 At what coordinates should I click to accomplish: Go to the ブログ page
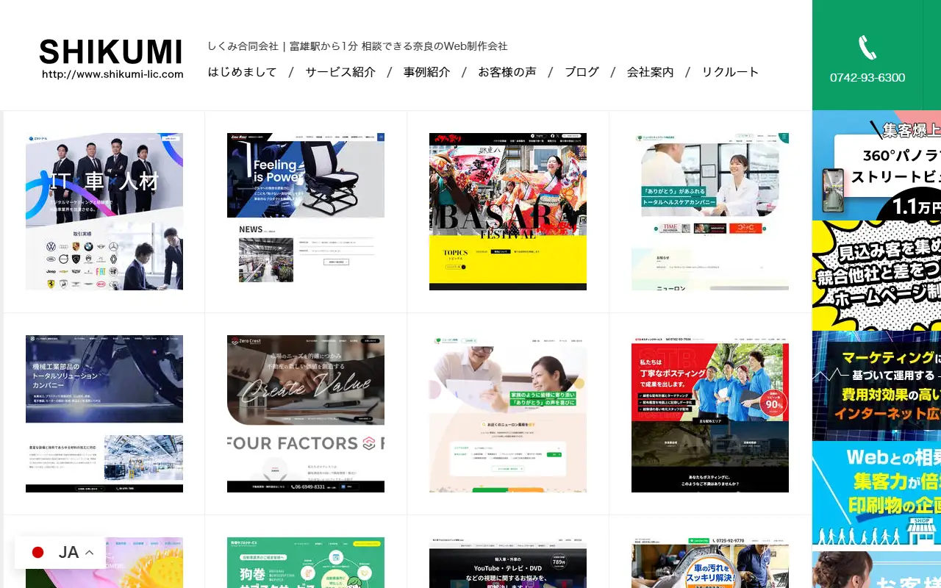click(x=582, y=72)
